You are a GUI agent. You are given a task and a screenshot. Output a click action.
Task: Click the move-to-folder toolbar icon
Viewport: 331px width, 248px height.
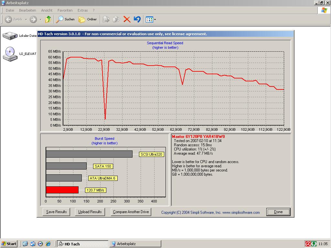(106, 19)
